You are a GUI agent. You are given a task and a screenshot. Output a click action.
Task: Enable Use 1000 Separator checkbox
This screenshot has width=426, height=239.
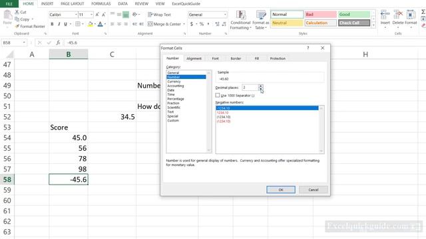point(218,96)
